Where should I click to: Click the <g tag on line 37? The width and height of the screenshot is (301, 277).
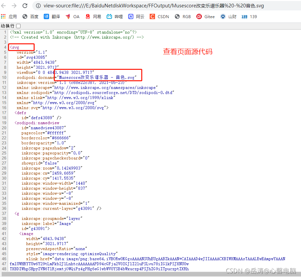coord(17,214)
